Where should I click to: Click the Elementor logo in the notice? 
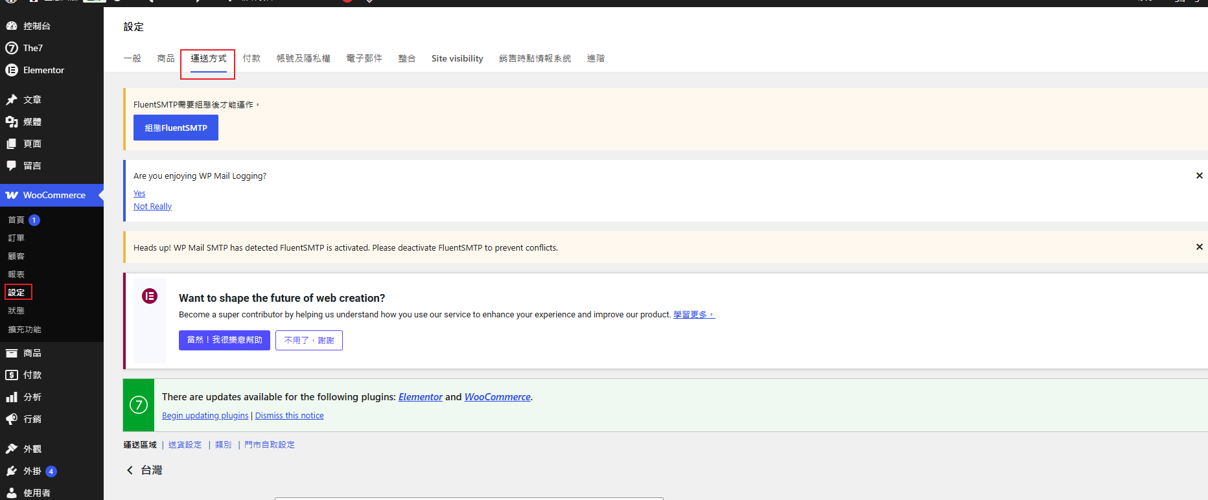150,297
